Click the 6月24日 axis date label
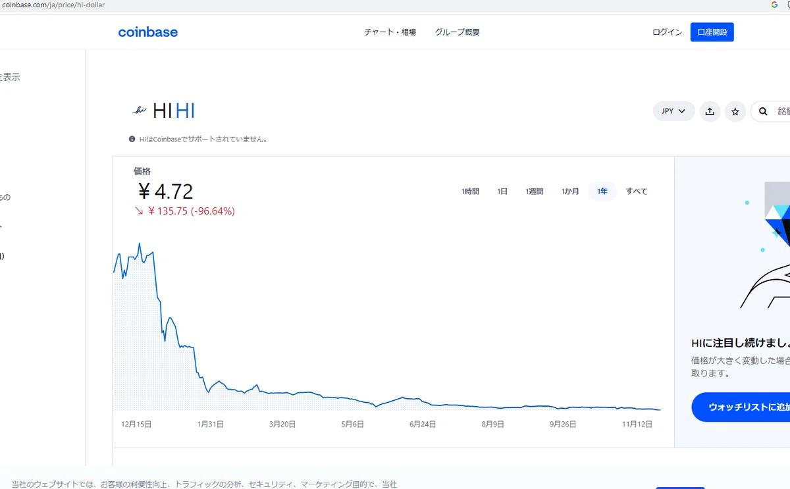The width and height of the screenshot is (790, 489). 423,425
